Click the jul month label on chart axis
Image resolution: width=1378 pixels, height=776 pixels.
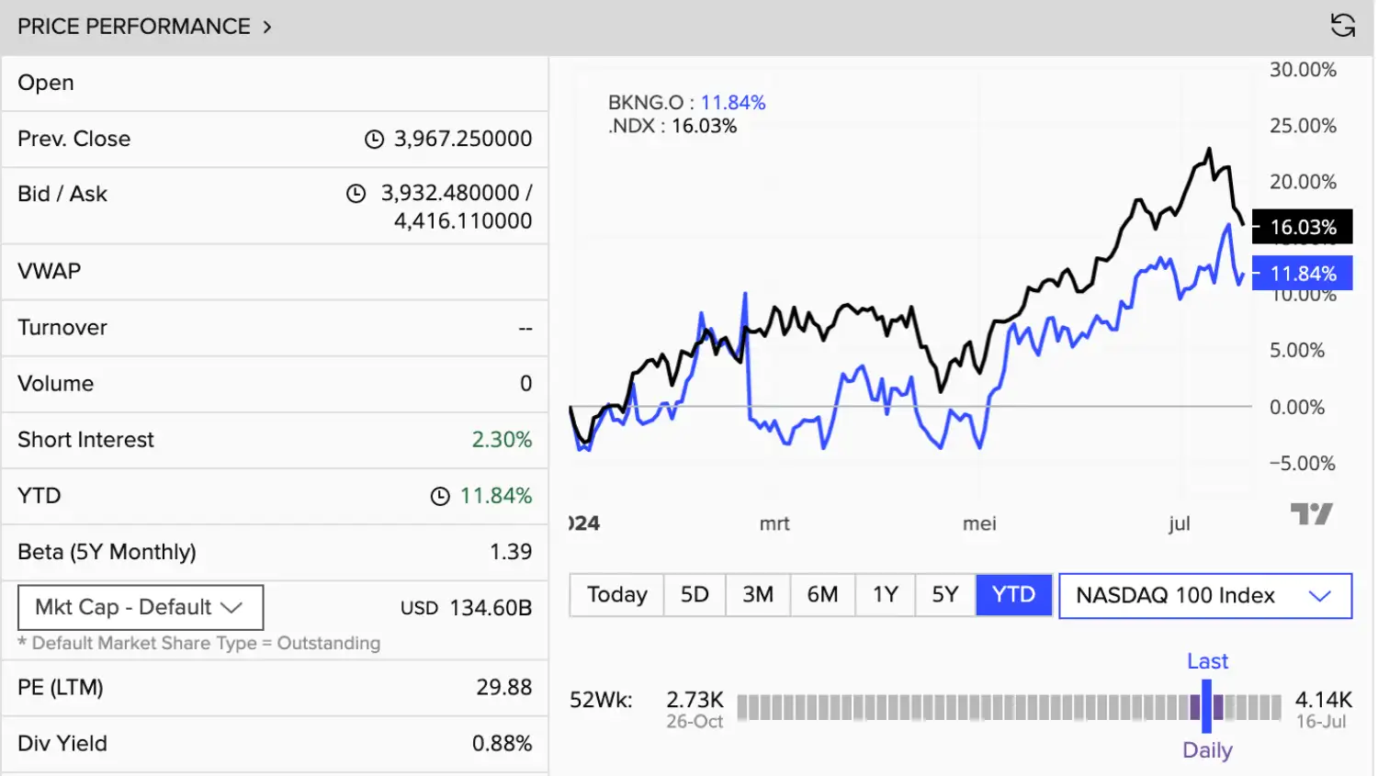[x=1180, y=523]
